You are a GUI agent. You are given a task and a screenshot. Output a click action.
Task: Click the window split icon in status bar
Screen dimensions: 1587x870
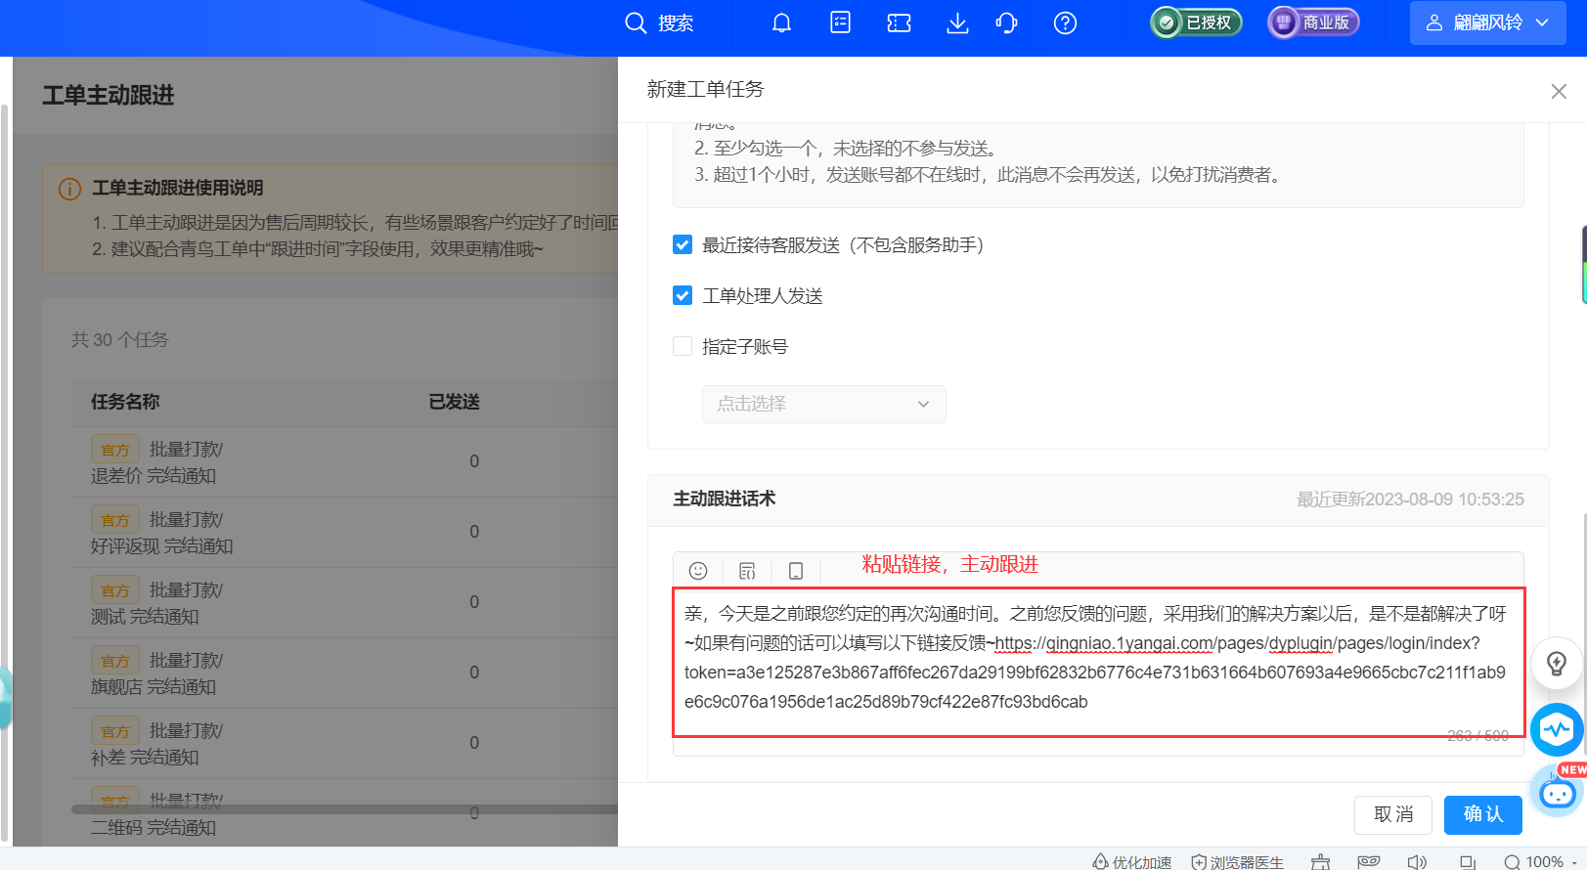(1467, 861)
